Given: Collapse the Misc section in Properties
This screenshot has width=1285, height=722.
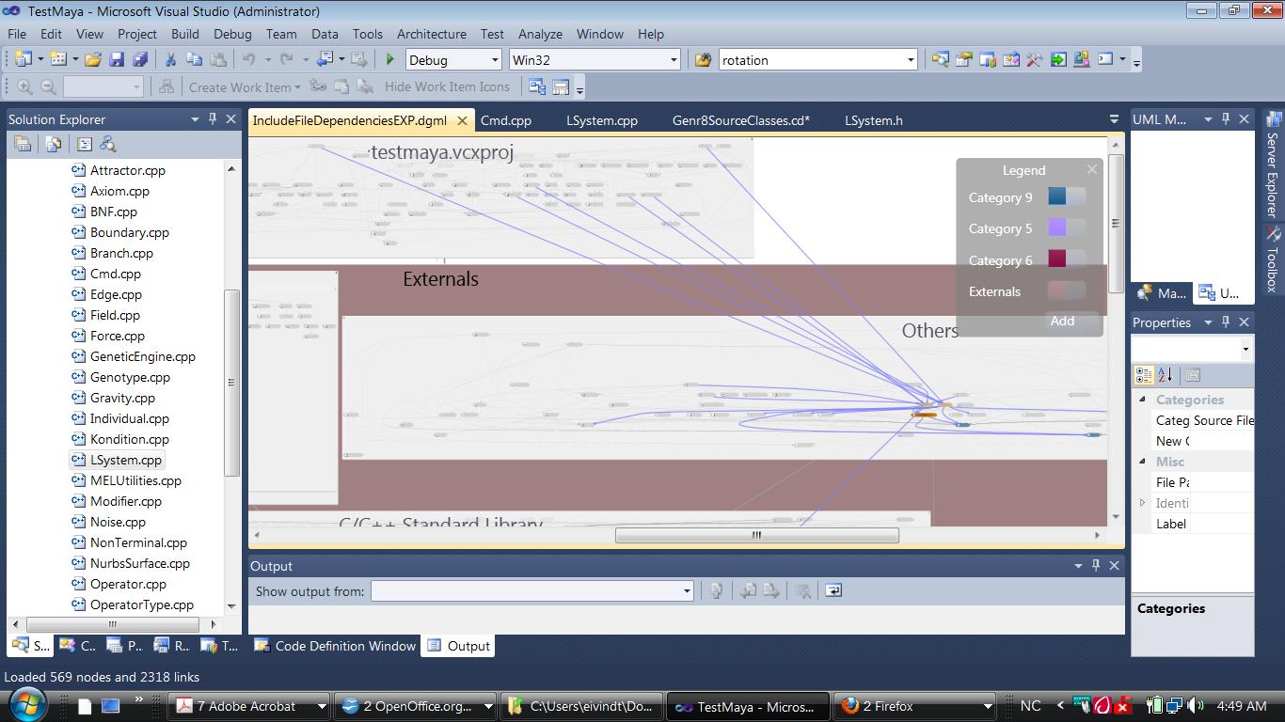Looking at the screenshot, I should click(1143, 462).
